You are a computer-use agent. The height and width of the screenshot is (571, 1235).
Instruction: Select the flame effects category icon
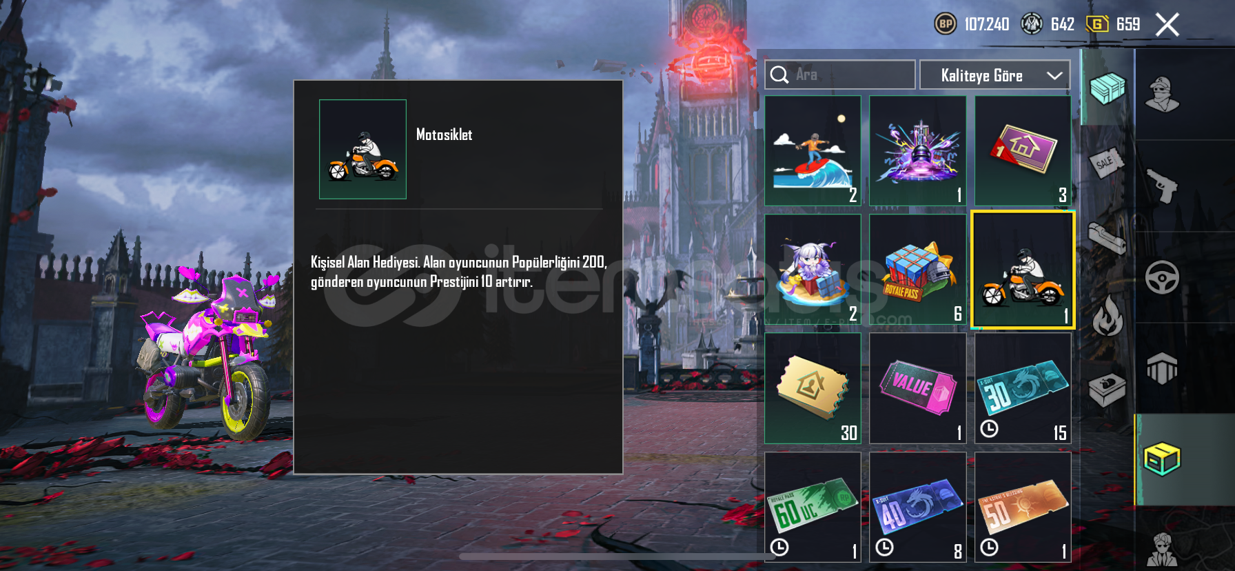[1108, 315]
